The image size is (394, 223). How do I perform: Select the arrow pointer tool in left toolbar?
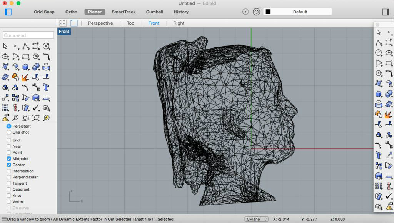[x=5, y=46]
